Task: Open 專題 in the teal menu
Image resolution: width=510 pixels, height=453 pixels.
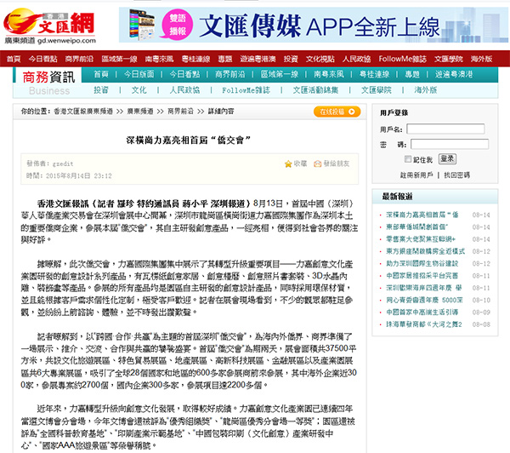Action: click(x=412, y=74)
